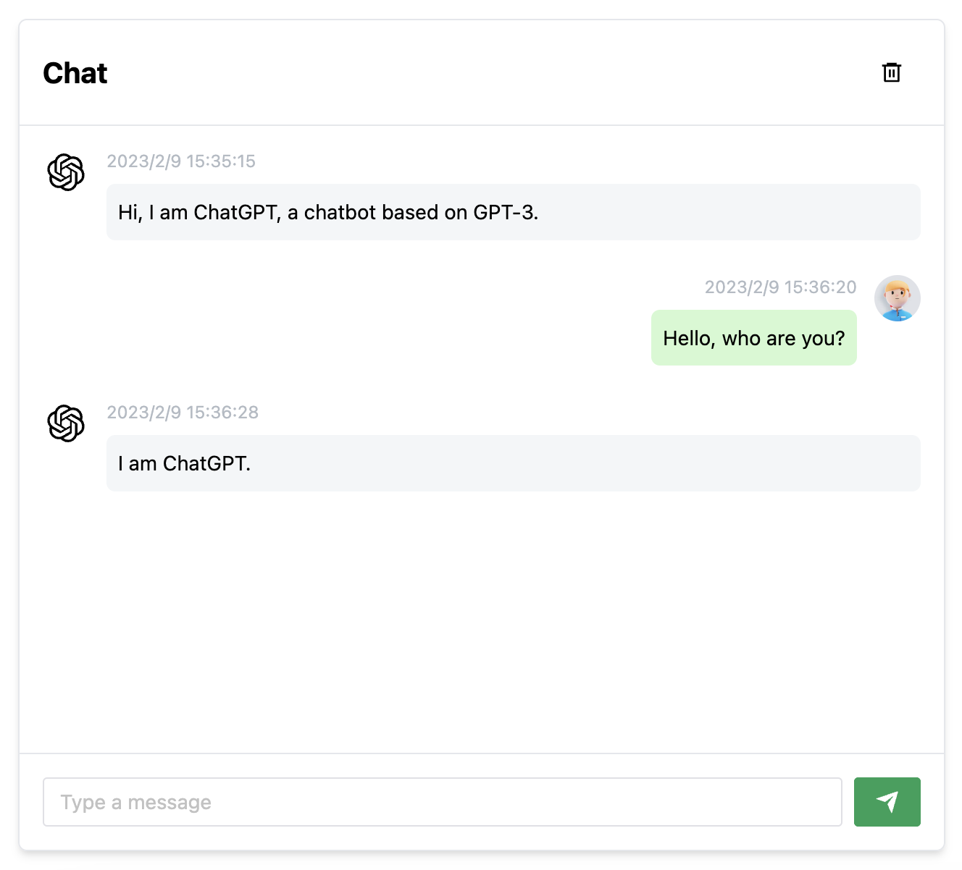Focus the "Type a message" input field
962x870 pixels.
coord(442,802)
